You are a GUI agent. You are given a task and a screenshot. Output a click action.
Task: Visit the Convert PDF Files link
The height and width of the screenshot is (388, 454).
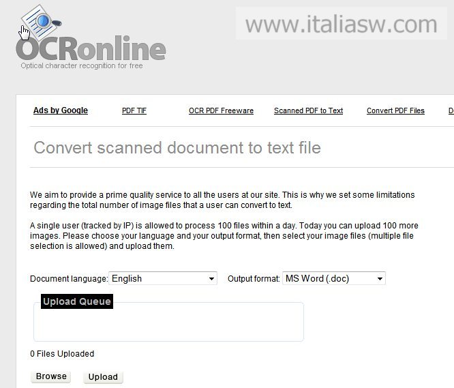coord(395,110)
